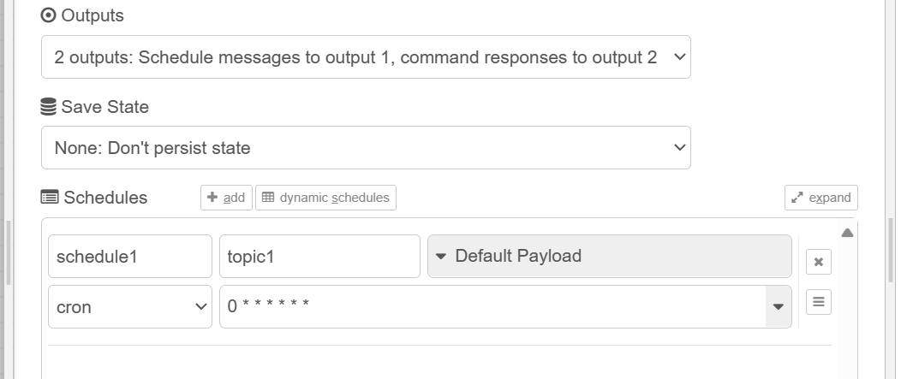Open the cron schedule type dropdown

click(129, 307)
